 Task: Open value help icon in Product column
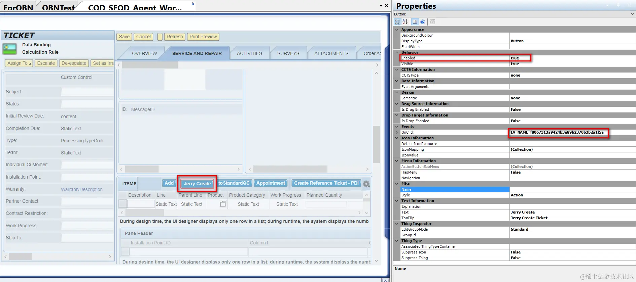click(x=223, y=204)
